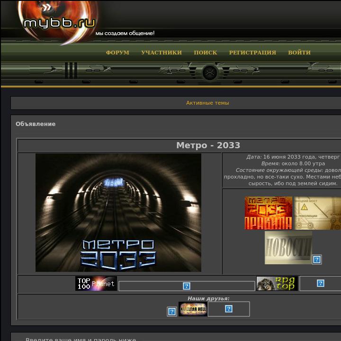Click the мы создаем общение slogan
Screen dimensions: 341x341
point(125,33)
